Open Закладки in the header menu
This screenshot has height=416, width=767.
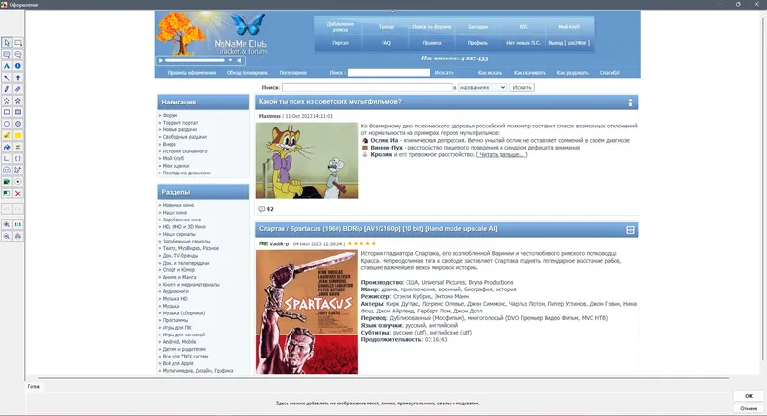477,27
